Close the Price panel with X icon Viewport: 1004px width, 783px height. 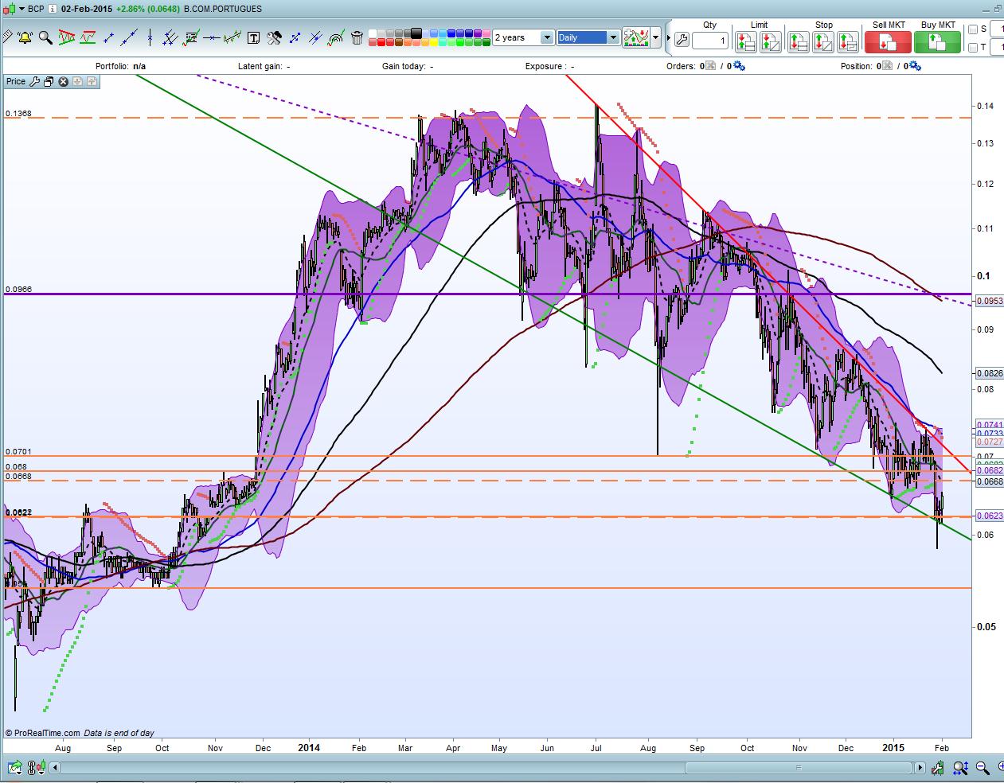(x=64, y=81)
